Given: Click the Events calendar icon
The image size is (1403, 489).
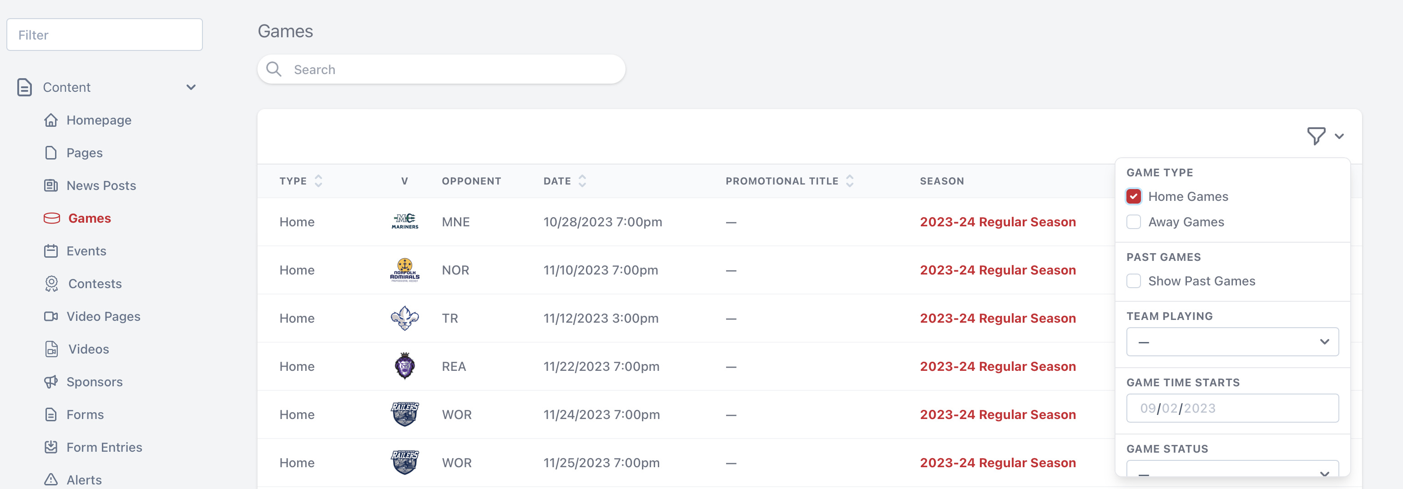Looking at the screenshot, I should [50, 251].
